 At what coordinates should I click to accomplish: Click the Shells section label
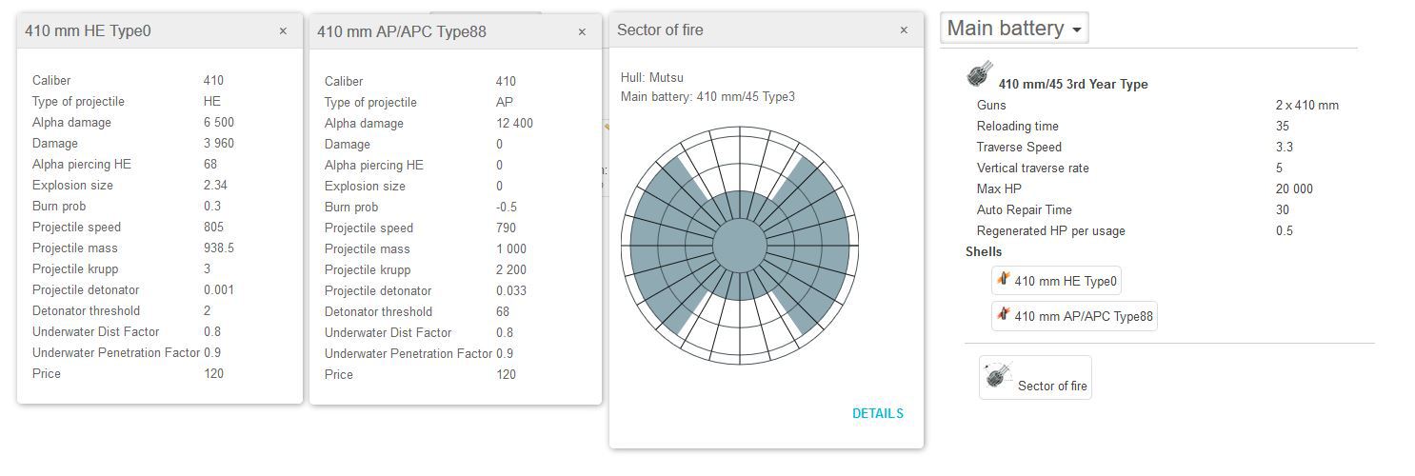pos(984,251)
